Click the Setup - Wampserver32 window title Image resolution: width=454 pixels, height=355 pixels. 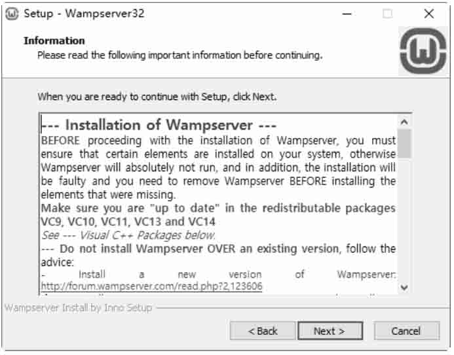click(84, 14)
